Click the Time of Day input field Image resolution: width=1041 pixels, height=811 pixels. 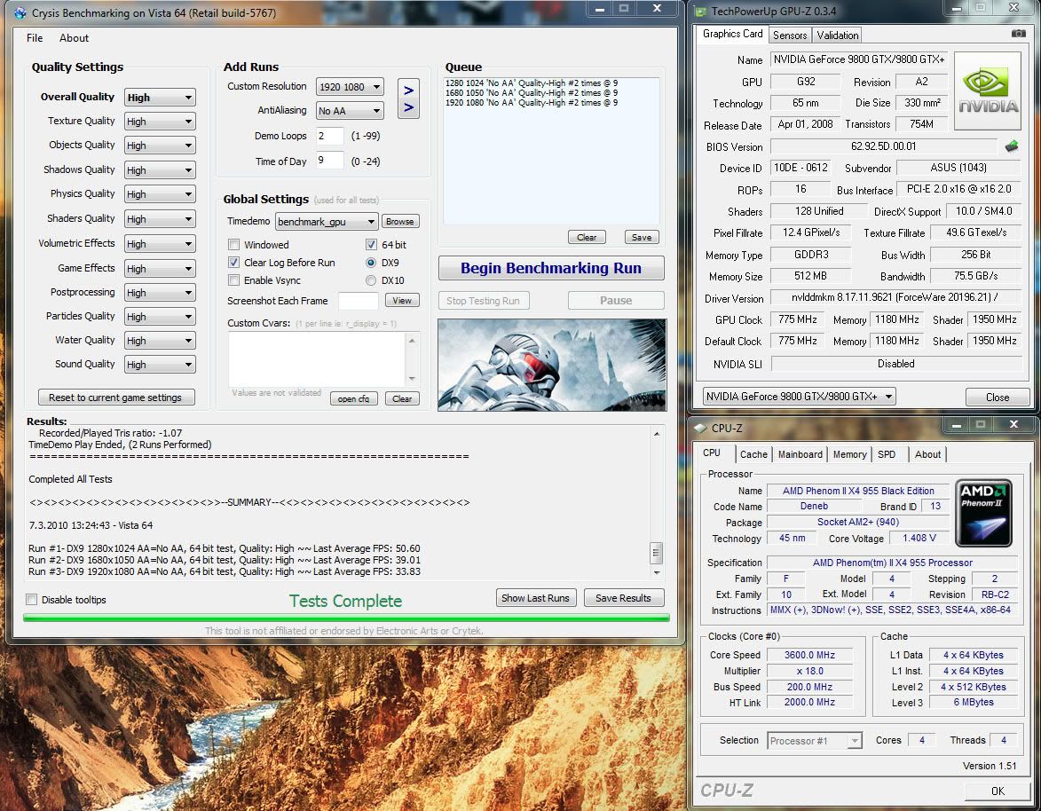click(330, 161)
